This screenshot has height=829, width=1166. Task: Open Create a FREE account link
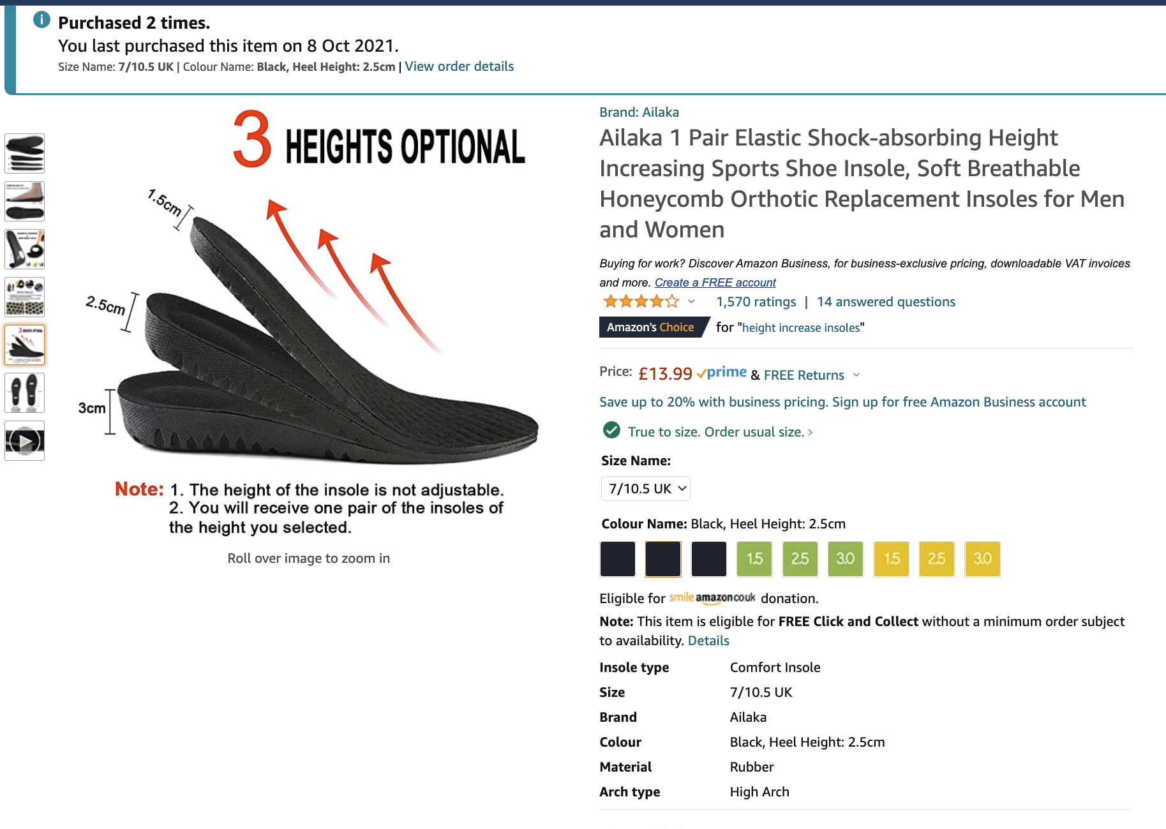pos(715,283)
